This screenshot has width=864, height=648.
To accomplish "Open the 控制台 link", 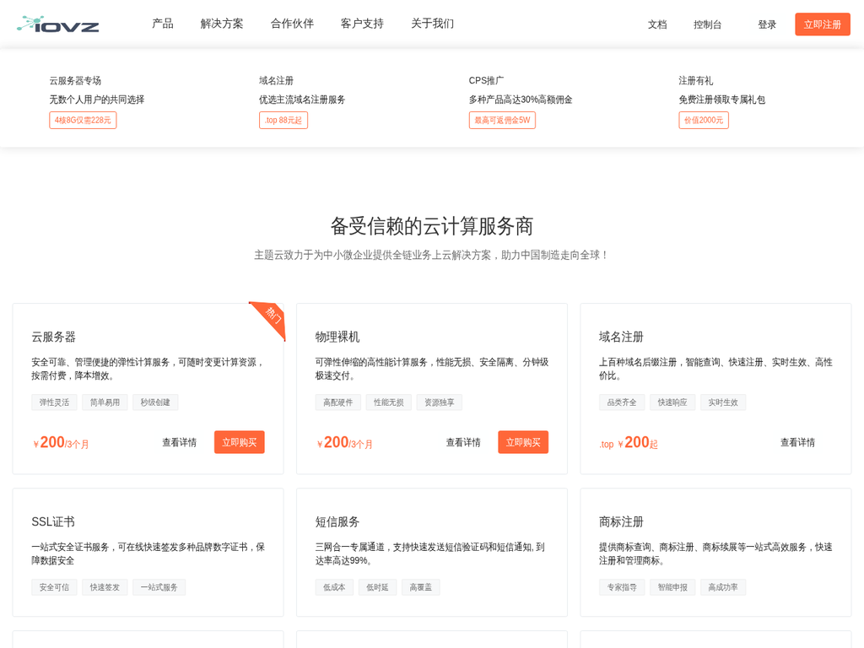I will click(708, 24).
